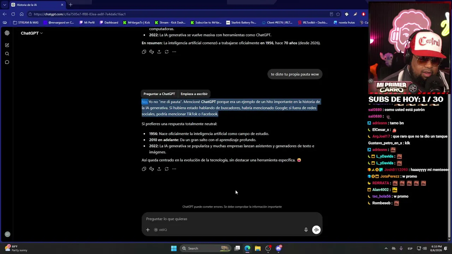Screen dimensions: 452x254
Task: Open the "Starlink Battery Po..." bookmark
Action: click(x=241, y=23)
